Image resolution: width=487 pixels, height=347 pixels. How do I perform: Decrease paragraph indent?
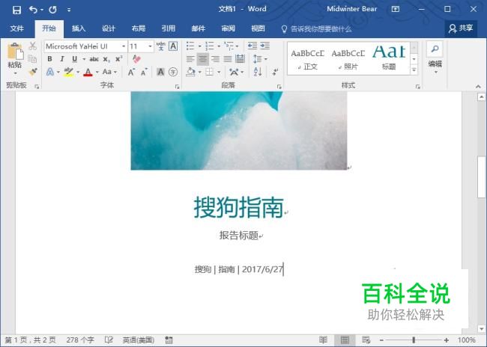pos(252,46)
